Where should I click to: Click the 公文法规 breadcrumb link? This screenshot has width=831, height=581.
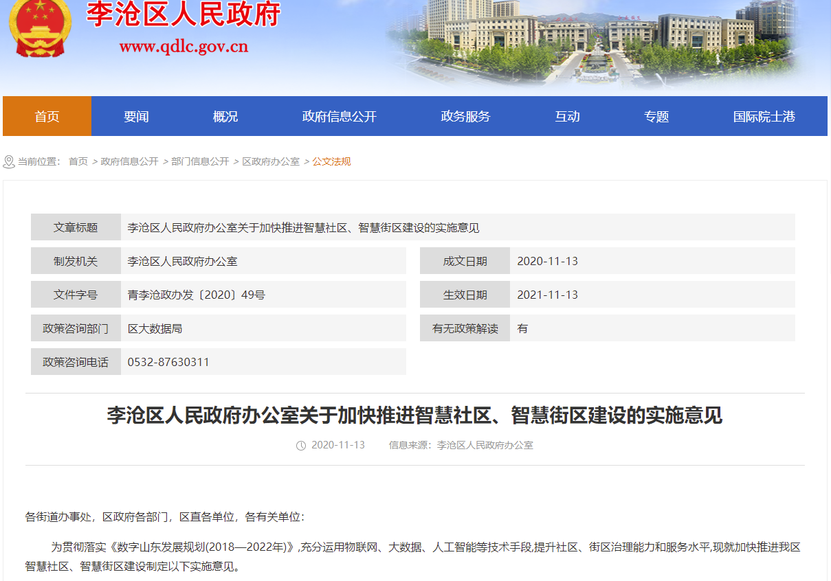point(331,162)
